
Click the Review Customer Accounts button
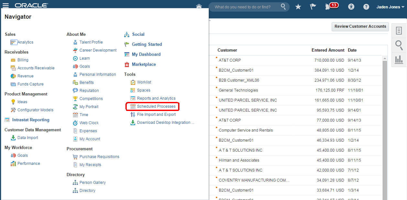click(360, 26)
